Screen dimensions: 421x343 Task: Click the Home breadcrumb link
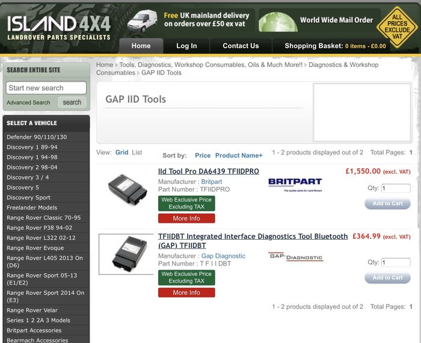[x=105, y=65]
